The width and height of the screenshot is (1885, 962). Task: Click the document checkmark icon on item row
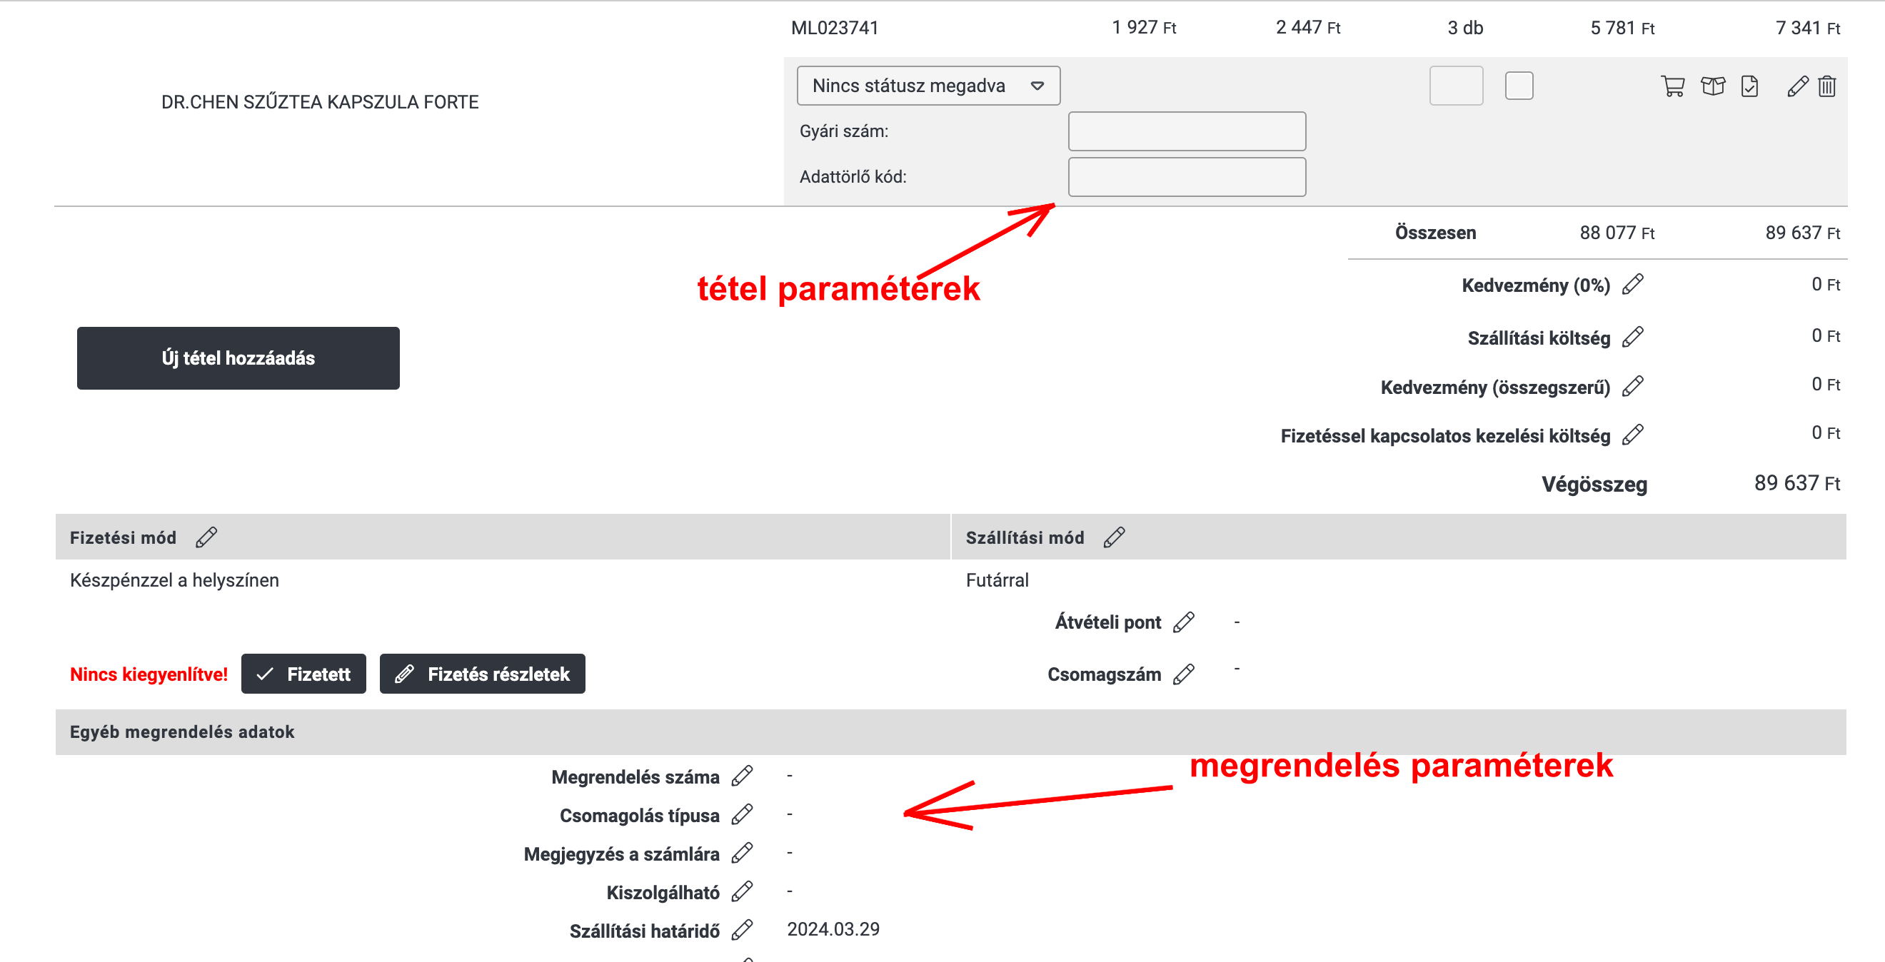pos(1749,86)
